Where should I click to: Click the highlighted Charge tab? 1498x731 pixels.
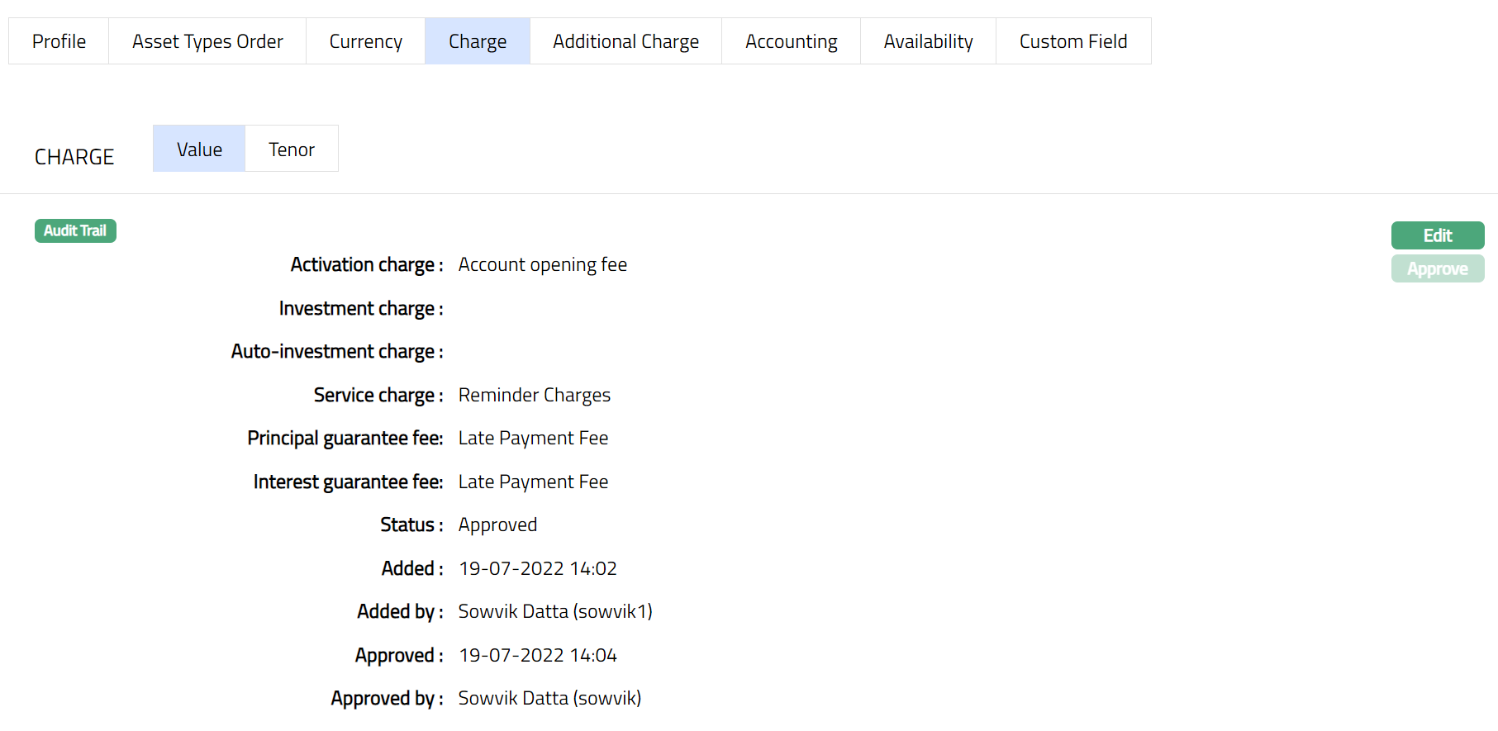(478, 41)
